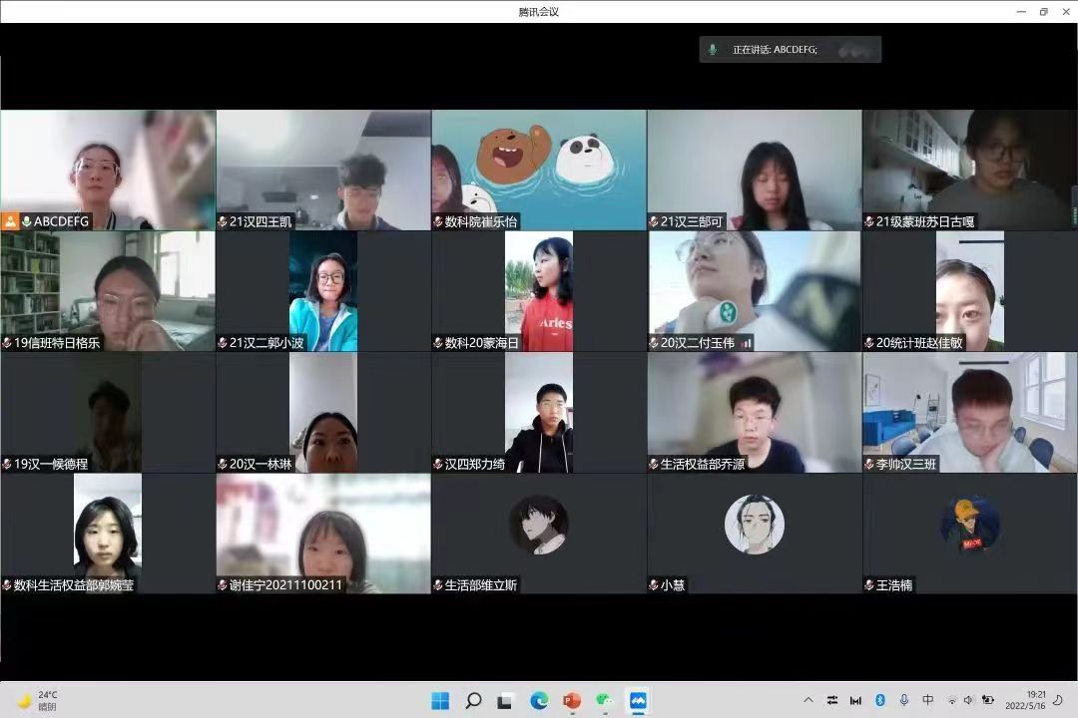Select the video tile of 小慧
The height and width of the screenshot is (718, 1078).
pyautogui.click(x=754, y=534)
